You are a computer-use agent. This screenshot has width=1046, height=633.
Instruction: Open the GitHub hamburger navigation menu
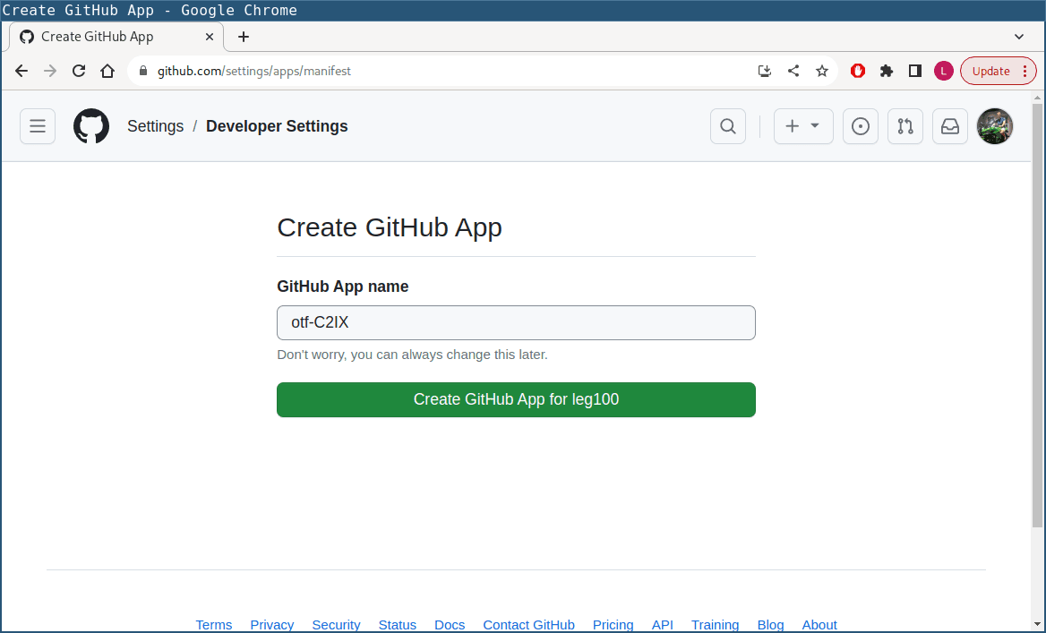pyautogui.click(x=38, y=126)
